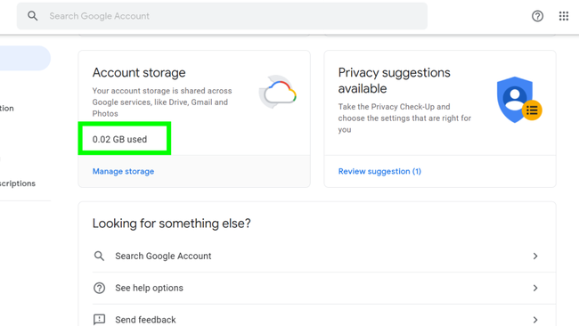Click the 0.02 GB used text
579x326 pixels.
pos(119,139)
